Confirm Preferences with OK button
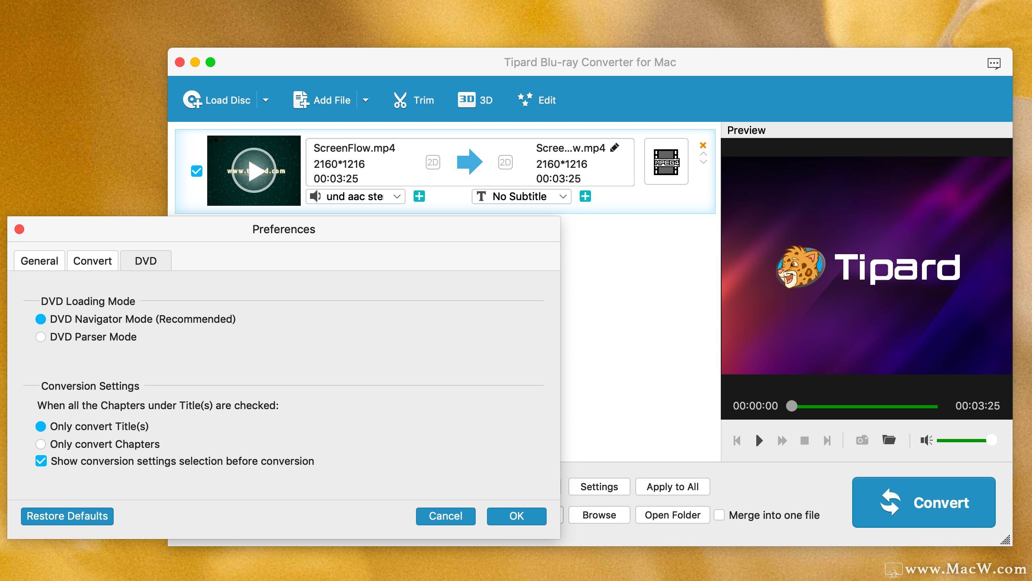 pyautogui.click(x=517, y=516)
